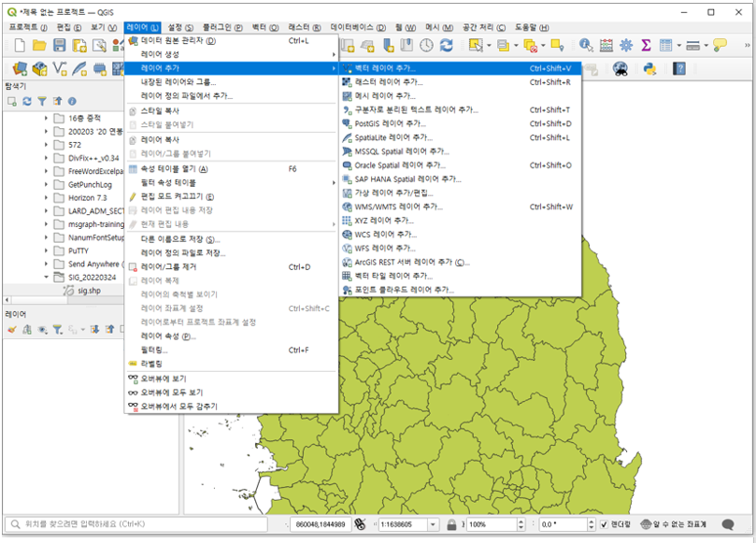Image resolution: width=756 pixels, height=543 pixels.
Task: Toggle the Render checkbox in status bar
Action: [x=604, y=524]
